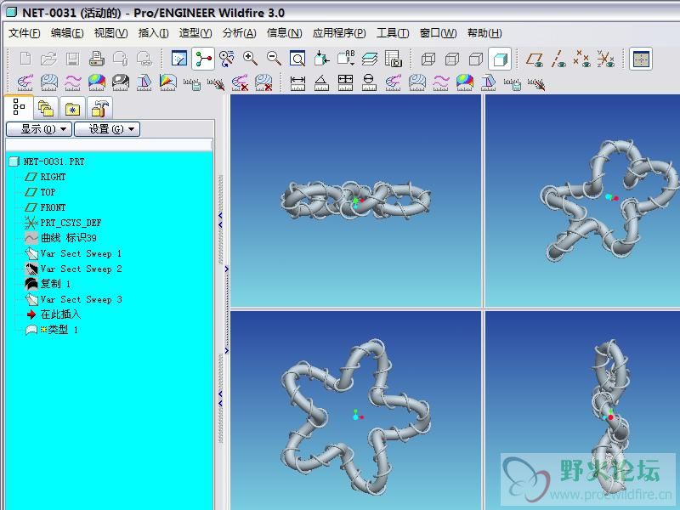The image size is (680, 510).
Task: Switch to No Hidden display mode
Action: [476, 59]
